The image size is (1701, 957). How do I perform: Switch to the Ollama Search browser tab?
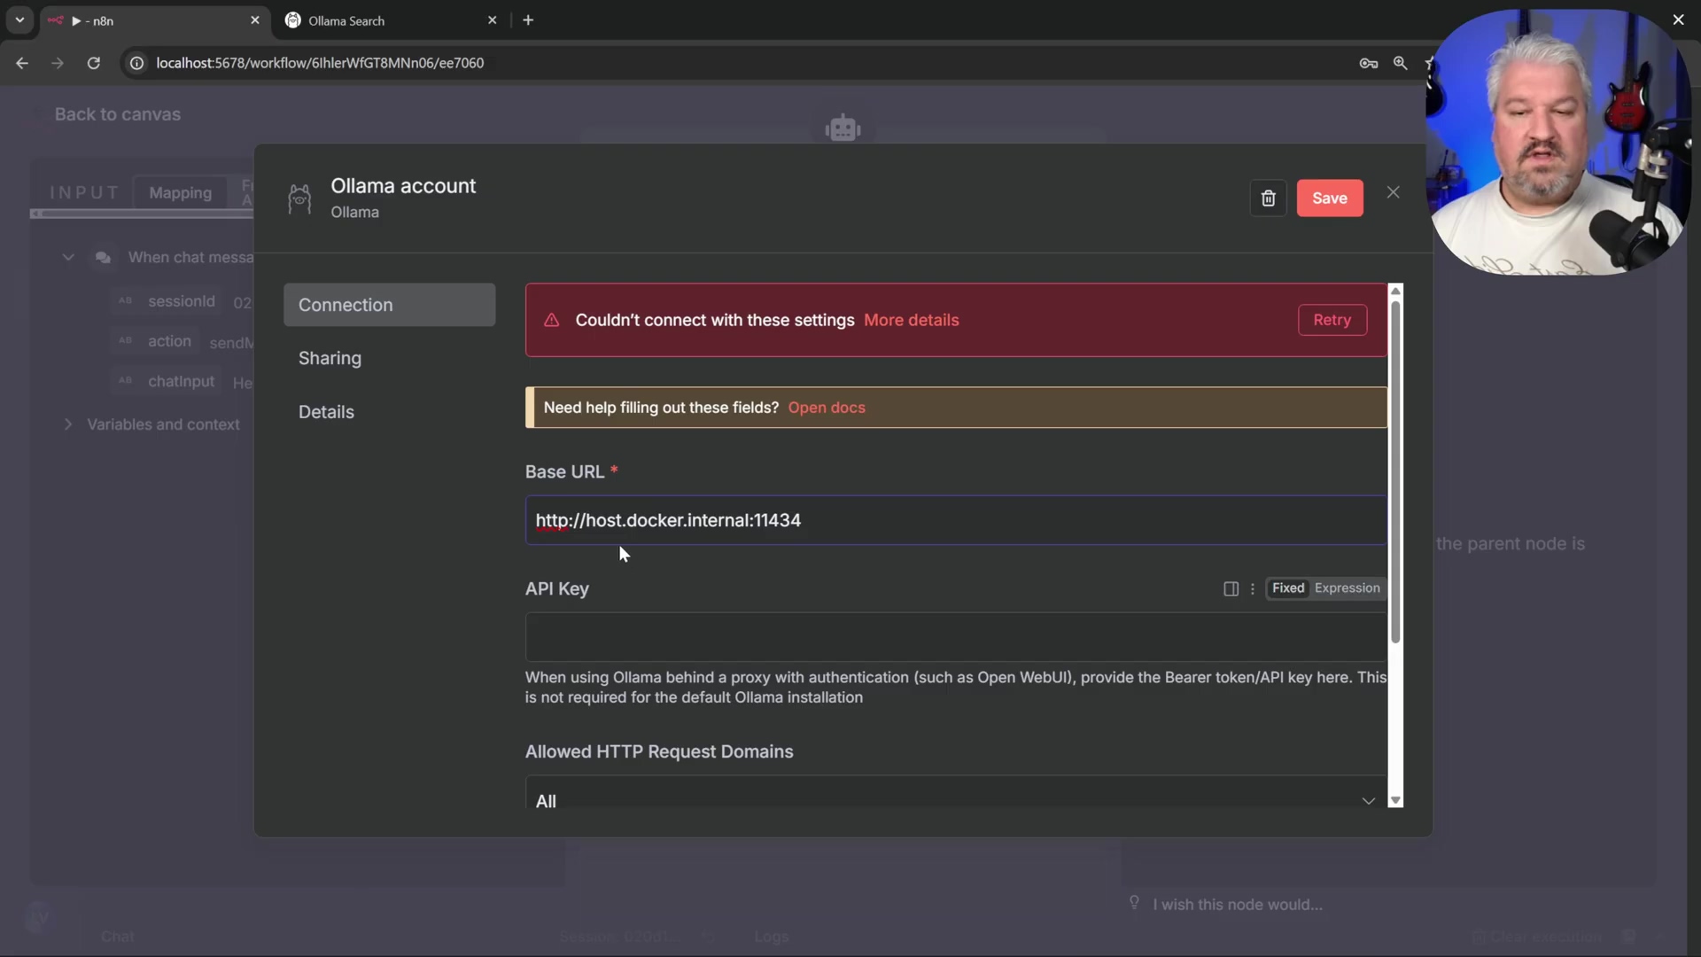381,20
